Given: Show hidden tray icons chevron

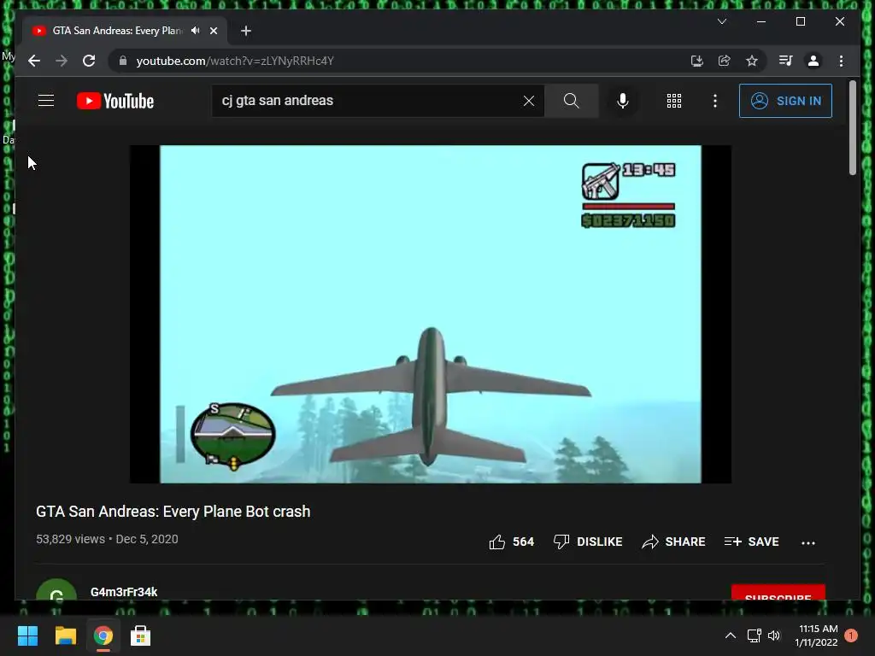Looking at the screenshot, I should point(731,635).
